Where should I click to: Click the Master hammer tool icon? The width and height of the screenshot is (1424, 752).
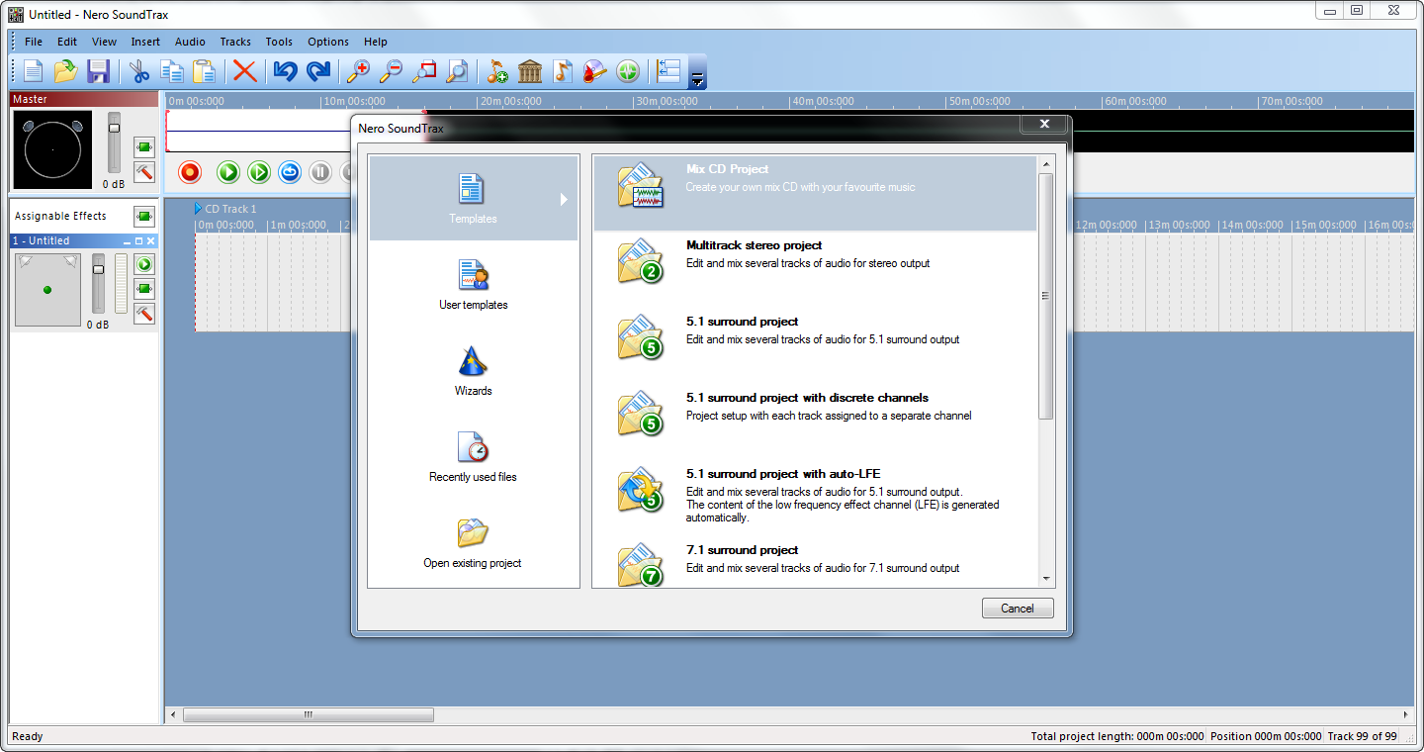click(144, 172)
